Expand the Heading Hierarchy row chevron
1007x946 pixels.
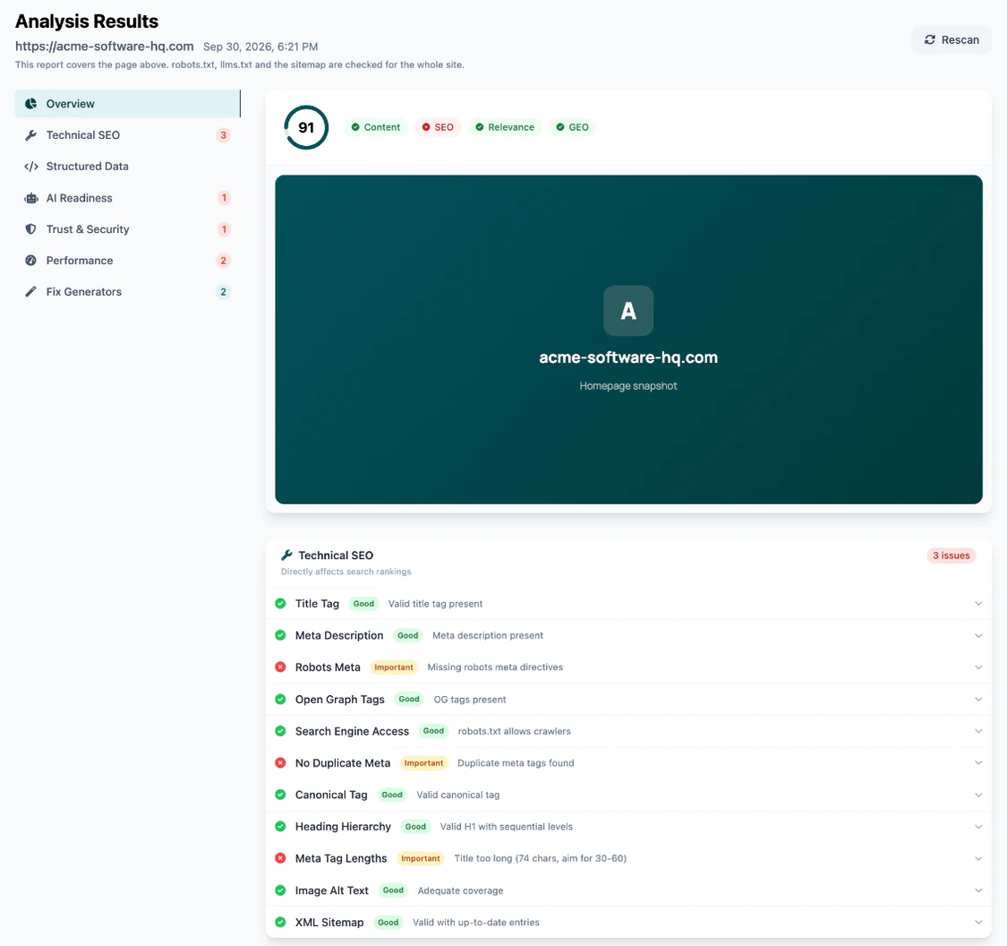pyautogui.click(x=978, y=827)
